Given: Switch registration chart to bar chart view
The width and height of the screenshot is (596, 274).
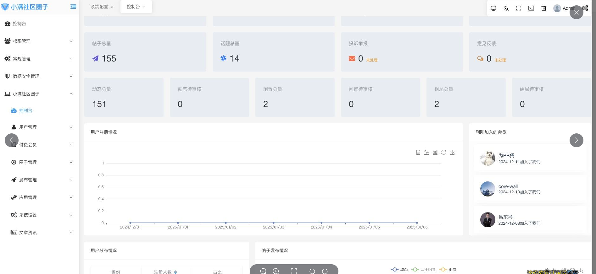Looking at the screenshot, I should click(x=435, y=152).
